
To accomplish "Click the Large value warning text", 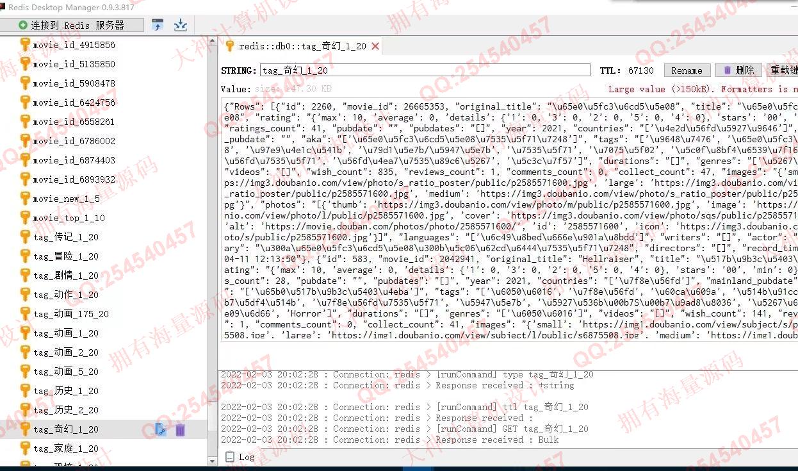I will click(703, 89).
